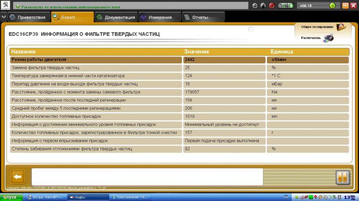Viewport: 359px width, 201px height.
Task: Toggle the small checkbox above the table
Action: (x=251, y=30)
